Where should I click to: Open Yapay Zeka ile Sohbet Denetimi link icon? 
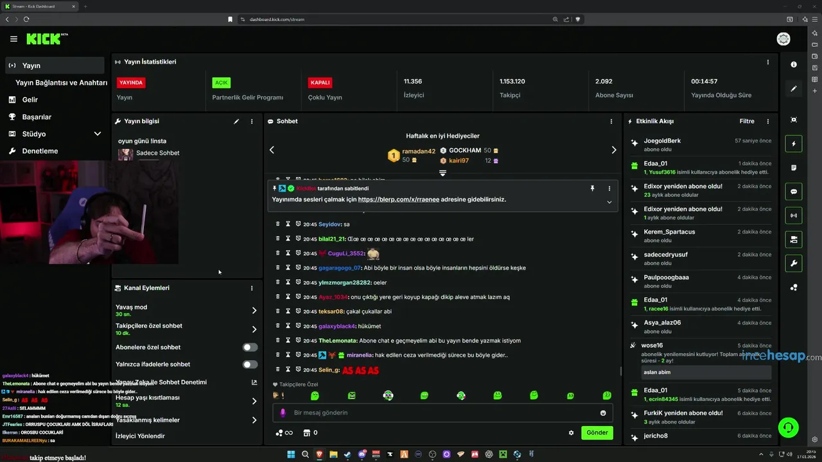254,382
